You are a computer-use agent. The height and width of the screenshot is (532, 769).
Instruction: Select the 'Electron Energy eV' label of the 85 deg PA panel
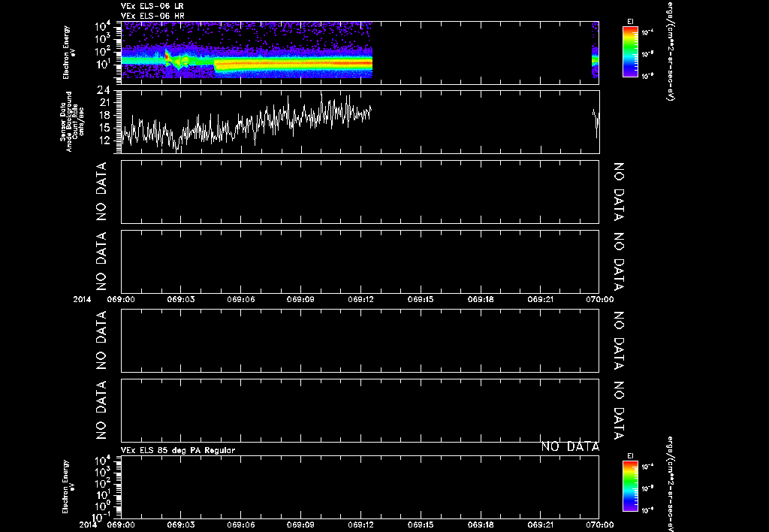pos(68,486)
